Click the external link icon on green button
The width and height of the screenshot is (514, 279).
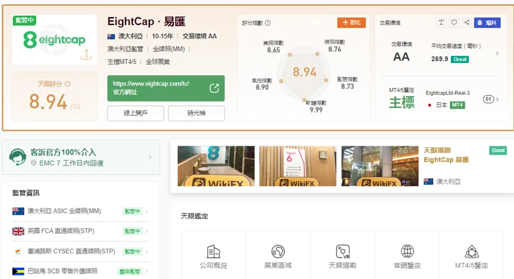pyautogui.click(x=214, y=88)
